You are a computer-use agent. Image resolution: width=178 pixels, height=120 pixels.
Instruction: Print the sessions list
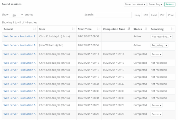click(x=171, y=15)
